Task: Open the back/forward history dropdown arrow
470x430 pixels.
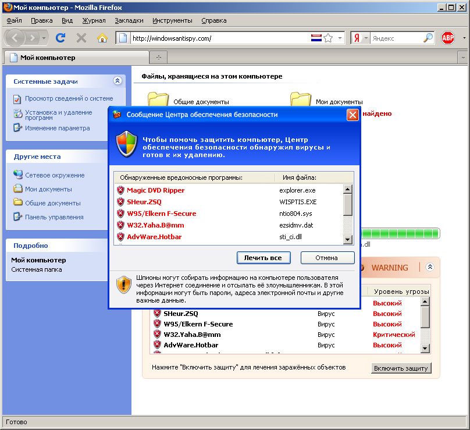Action: tap(44, 38)
